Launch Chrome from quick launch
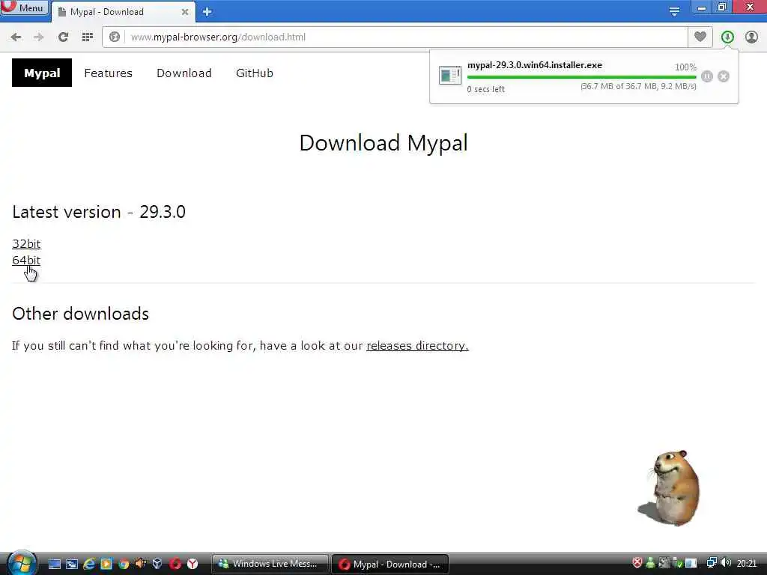The width and height of the screenshot is (767, 575). tap(124, 565)
